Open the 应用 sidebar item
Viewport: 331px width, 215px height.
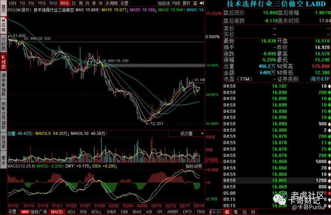pyautogui.click(x=3, y=26)
